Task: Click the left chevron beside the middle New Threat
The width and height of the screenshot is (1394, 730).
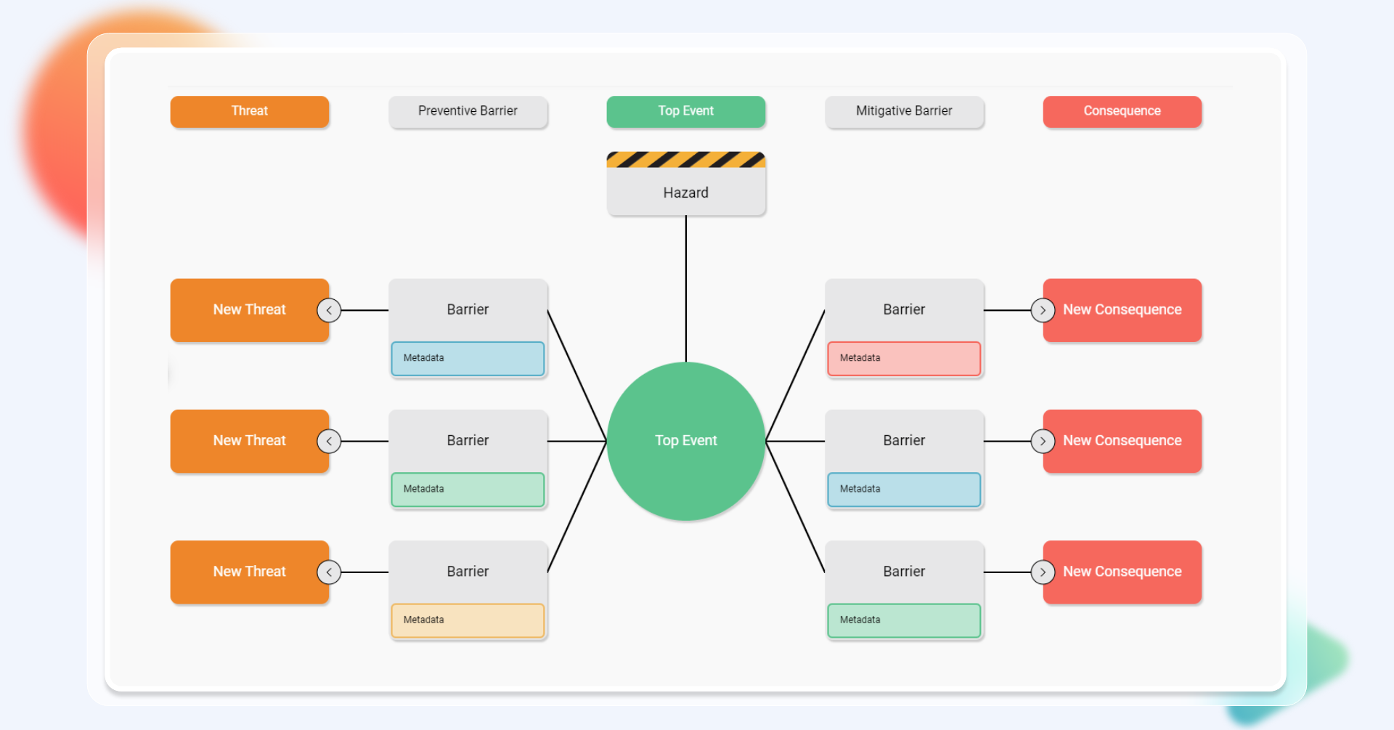Action: click(328, 441)
